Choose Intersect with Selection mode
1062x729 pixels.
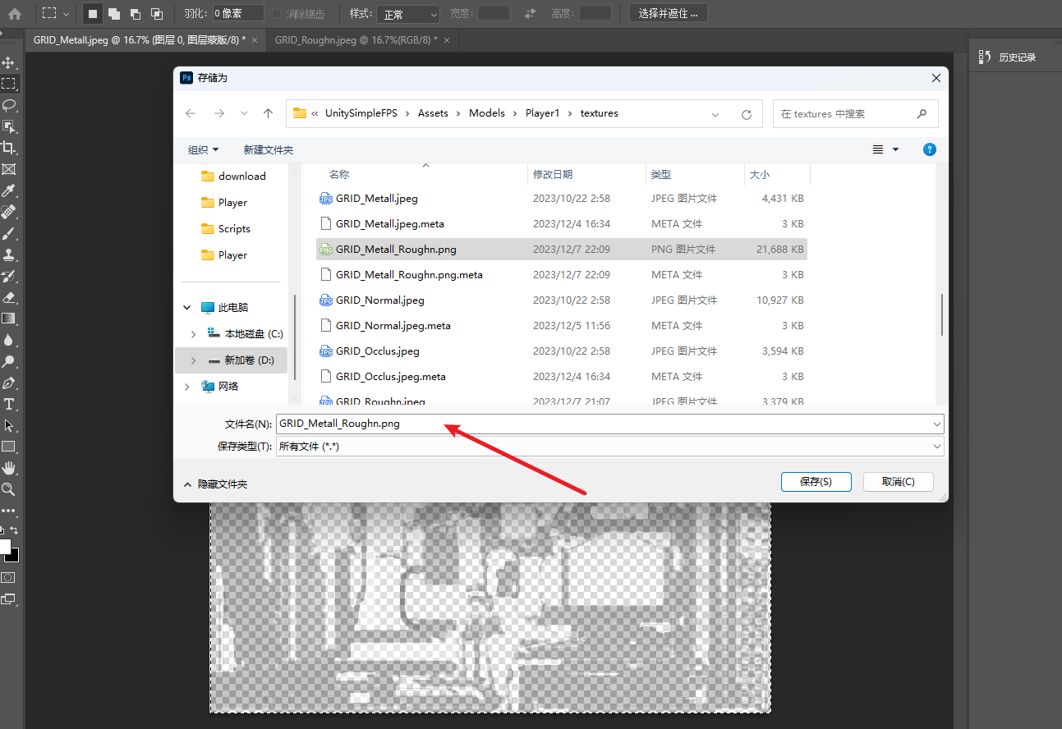point(157,13)
